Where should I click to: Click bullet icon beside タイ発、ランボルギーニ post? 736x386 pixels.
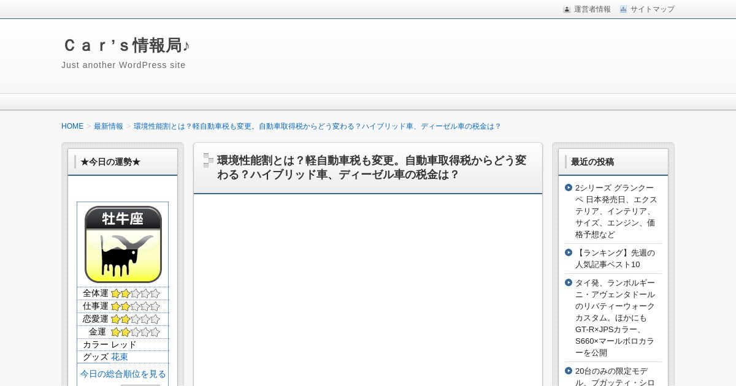point(569,282)
